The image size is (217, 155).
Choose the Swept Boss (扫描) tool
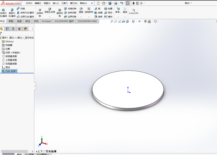point(21,9)
